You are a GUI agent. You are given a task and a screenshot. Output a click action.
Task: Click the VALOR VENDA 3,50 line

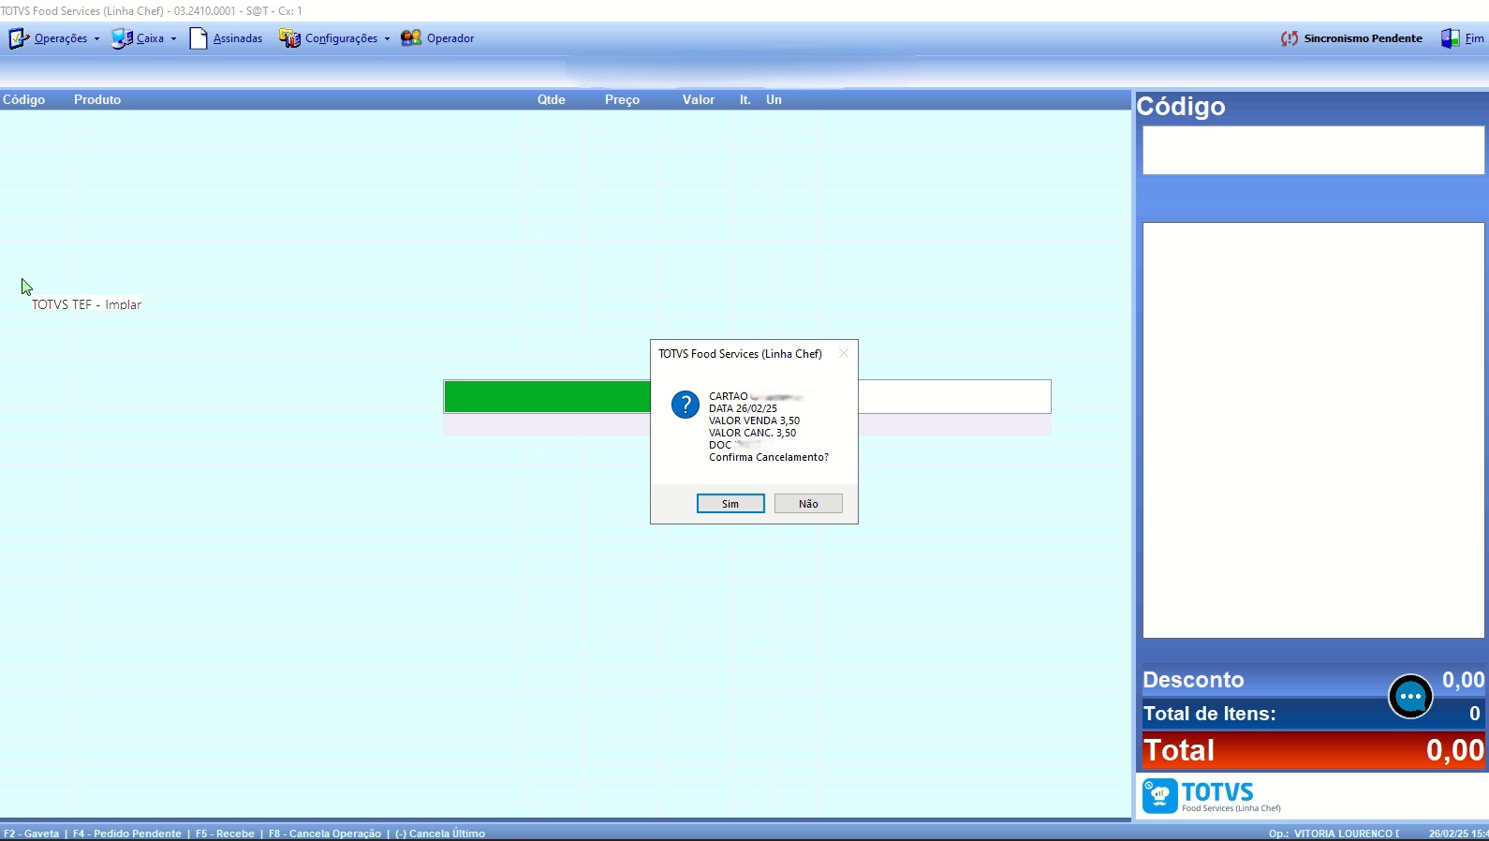(755, 420)
